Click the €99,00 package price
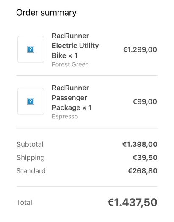 pos(145,101)
